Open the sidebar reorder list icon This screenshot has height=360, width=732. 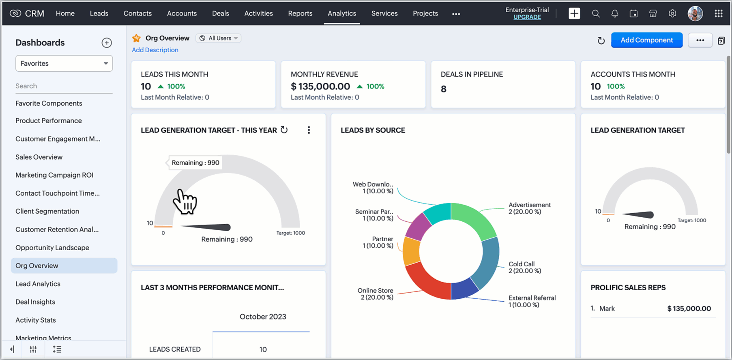57,349
